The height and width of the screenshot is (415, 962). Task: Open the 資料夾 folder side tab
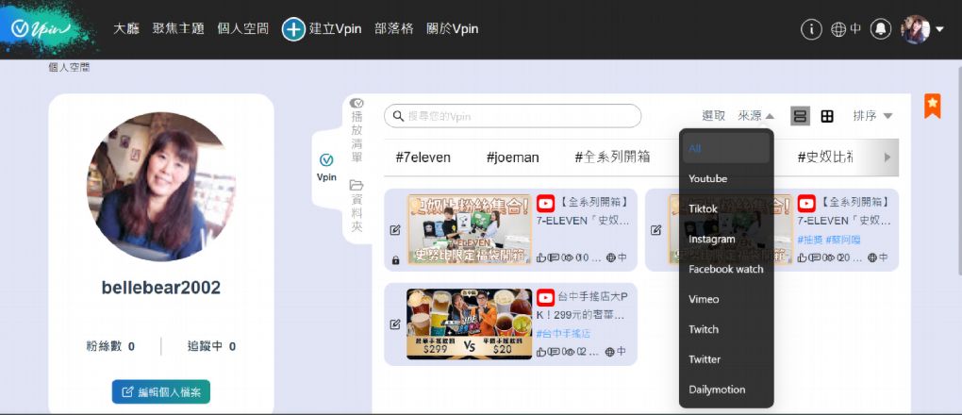[357, 207]
